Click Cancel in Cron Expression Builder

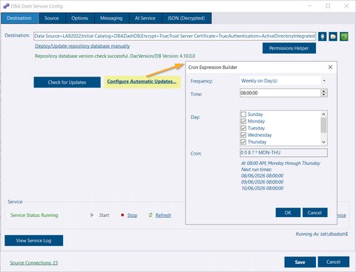click(x=314, y=213)
